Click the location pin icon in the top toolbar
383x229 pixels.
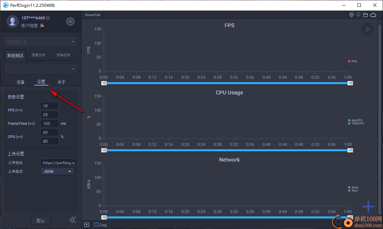[x=352, y=15]
